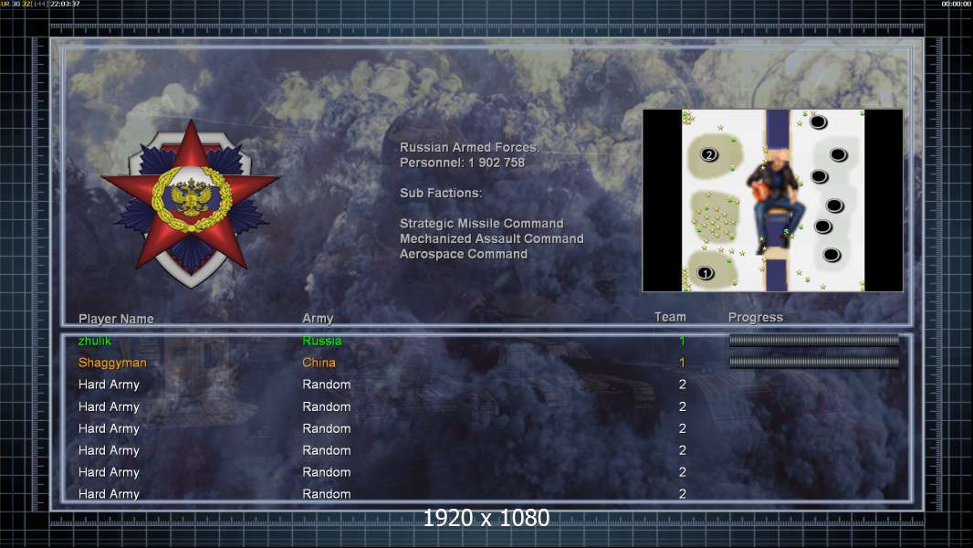Click the man figure on the minimap

pos(776,200)
